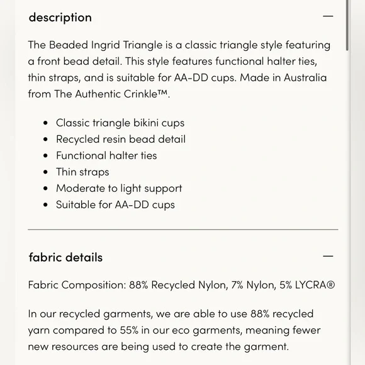Click Moderate to light support item
The image size is (365, 365).
(x=119, y=189)
